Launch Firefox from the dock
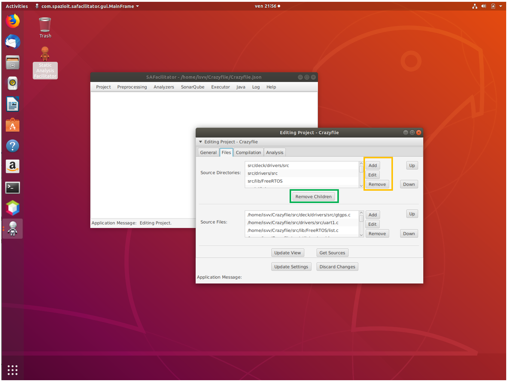The width and height of the screenshot is (508, 382). (x=13, y=21)
